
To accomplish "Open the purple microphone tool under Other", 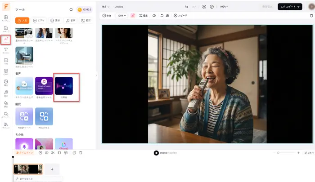I will click(x=24, y=144).
